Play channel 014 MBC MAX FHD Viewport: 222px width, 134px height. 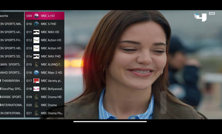tap(51, 56)
